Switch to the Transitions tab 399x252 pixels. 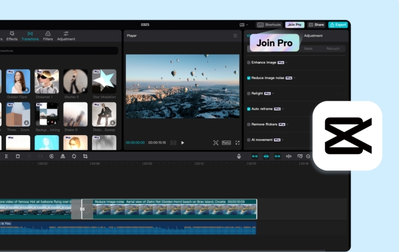coord(30,36)
